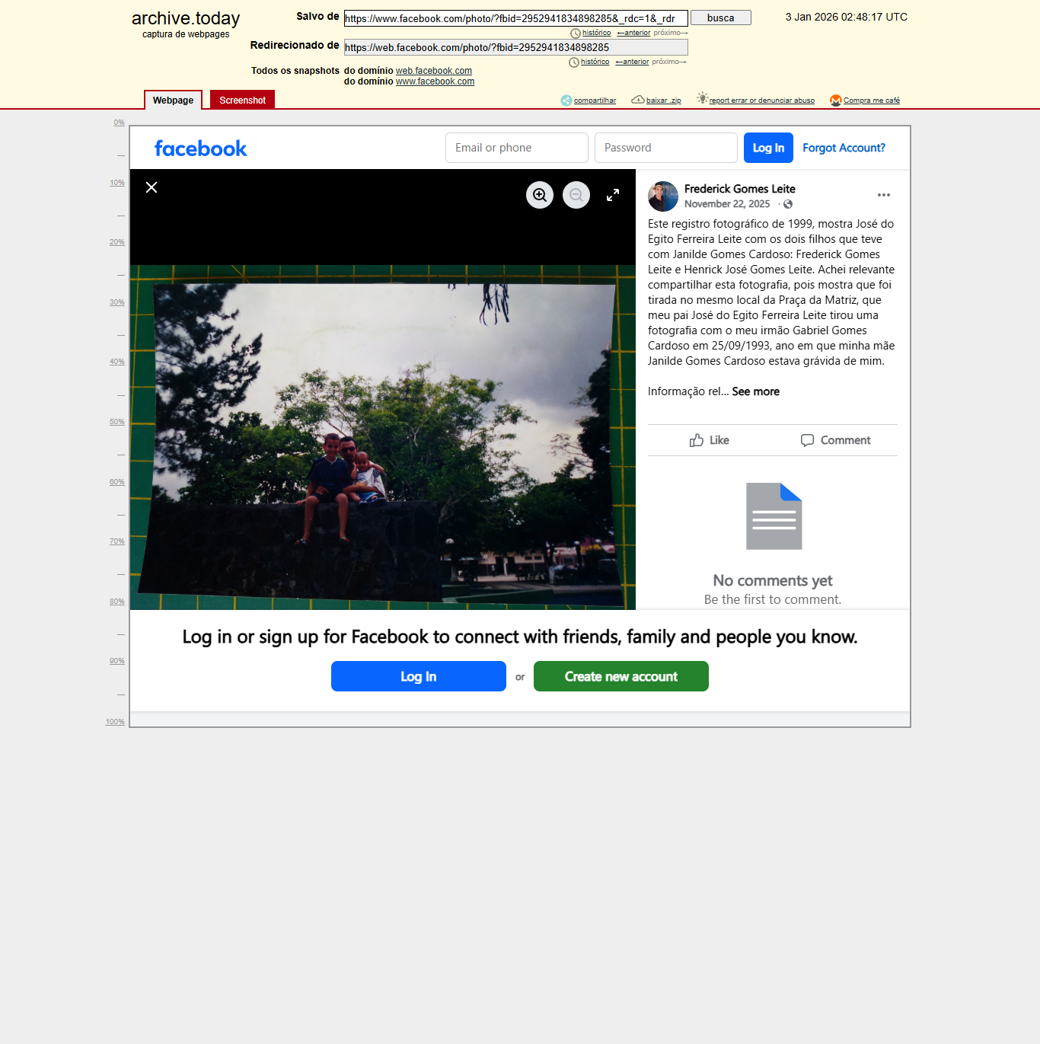
Task: Click the bug icon beside report
Action: click(703, 98)
